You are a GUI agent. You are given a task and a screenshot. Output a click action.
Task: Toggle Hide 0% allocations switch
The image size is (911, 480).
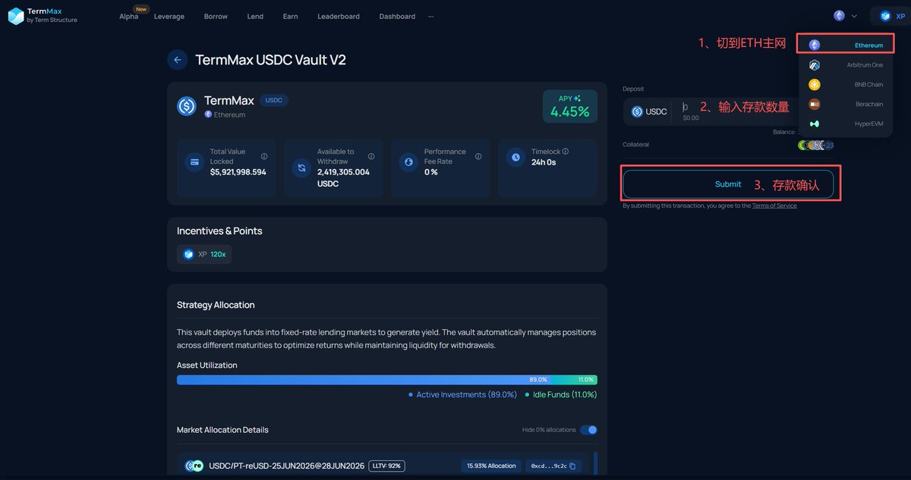click(588, 430)
